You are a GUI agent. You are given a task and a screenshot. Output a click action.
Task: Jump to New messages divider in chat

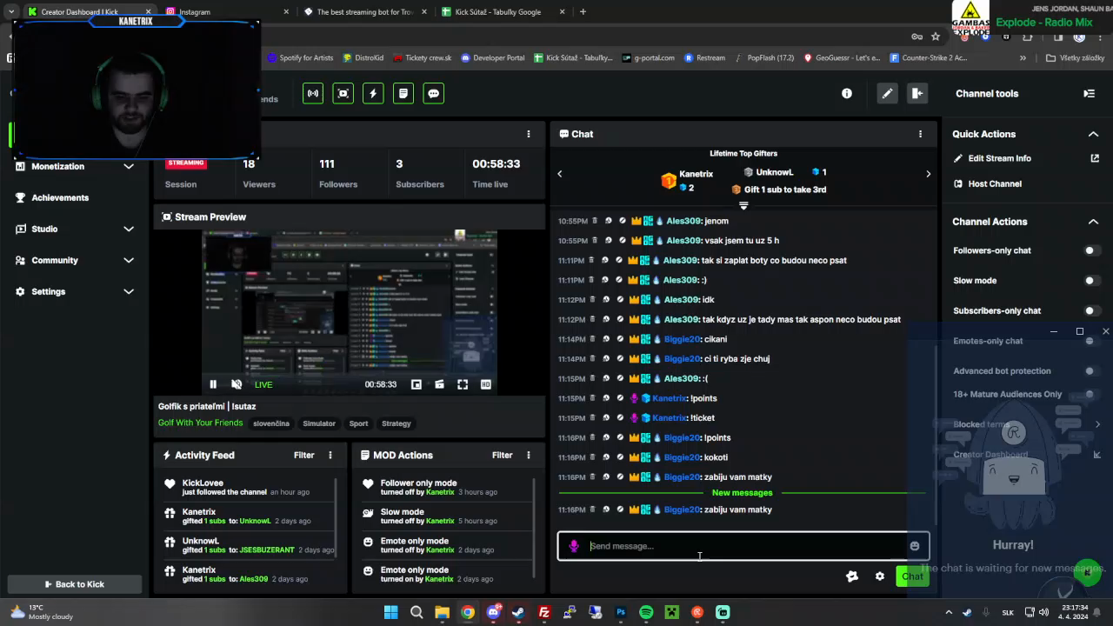tap(742, 493)
